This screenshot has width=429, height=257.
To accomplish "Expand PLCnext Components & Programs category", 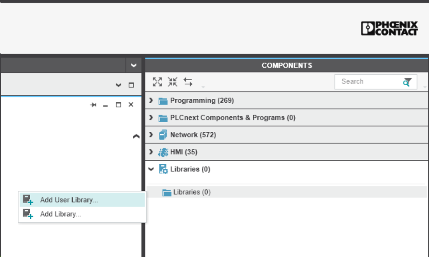I will 151,117.
